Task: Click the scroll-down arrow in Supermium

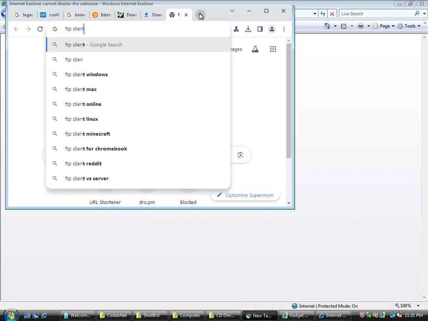Action: [289, 203]
